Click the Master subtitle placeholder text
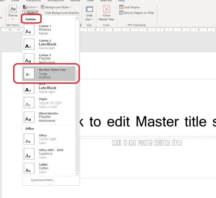 pos(147,143)
